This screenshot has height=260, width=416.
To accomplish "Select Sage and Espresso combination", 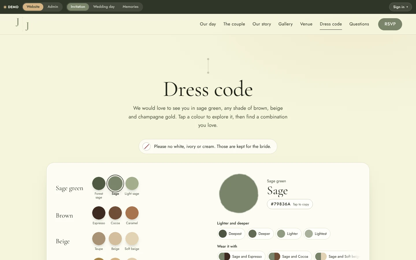I will tap(241, 256).
